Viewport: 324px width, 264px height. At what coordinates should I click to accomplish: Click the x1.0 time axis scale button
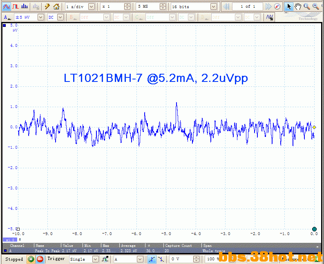pos(10,240)
